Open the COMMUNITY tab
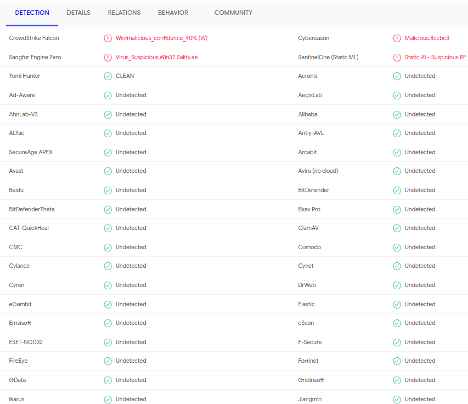This screenshot has height=404, width=468. [x=233, y=13]
